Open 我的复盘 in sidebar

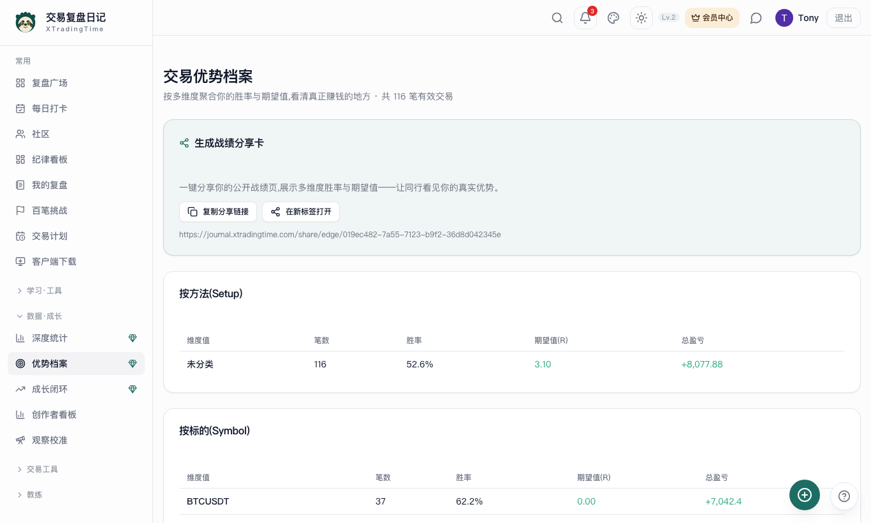tap(76, 185)
